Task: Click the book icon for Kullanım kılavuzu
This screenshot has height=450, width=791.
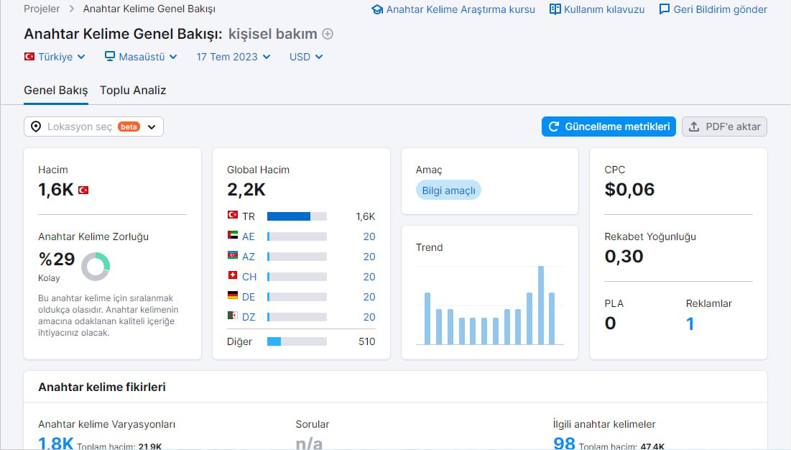Action: (x=555, y=9)
